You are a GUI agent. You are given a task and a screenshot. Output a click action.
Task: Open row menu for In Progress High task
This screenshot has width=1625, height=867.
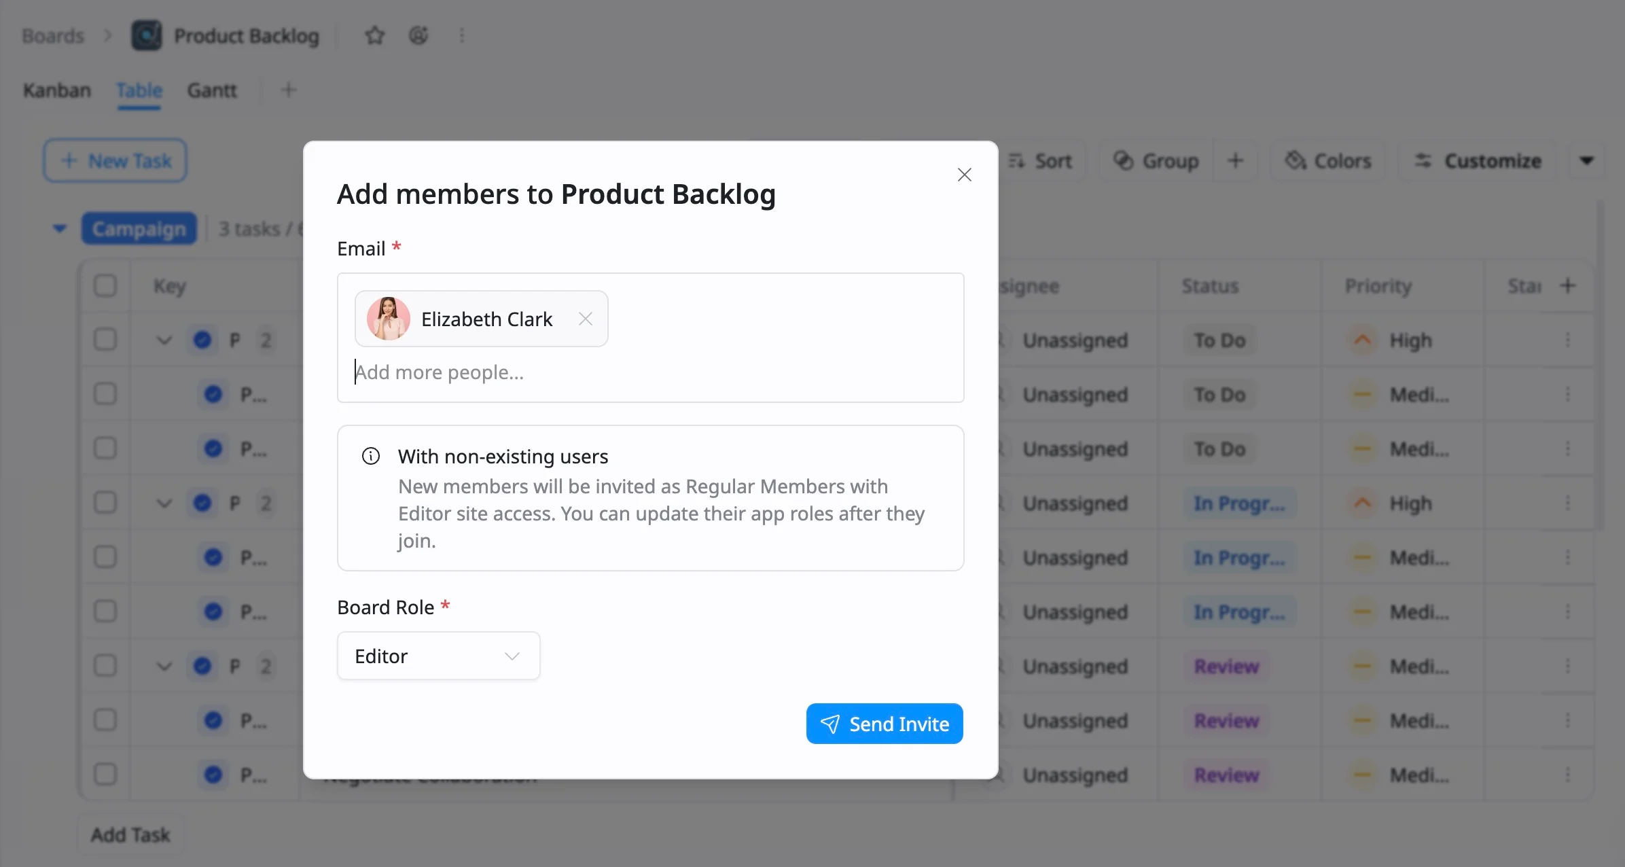1568,503
